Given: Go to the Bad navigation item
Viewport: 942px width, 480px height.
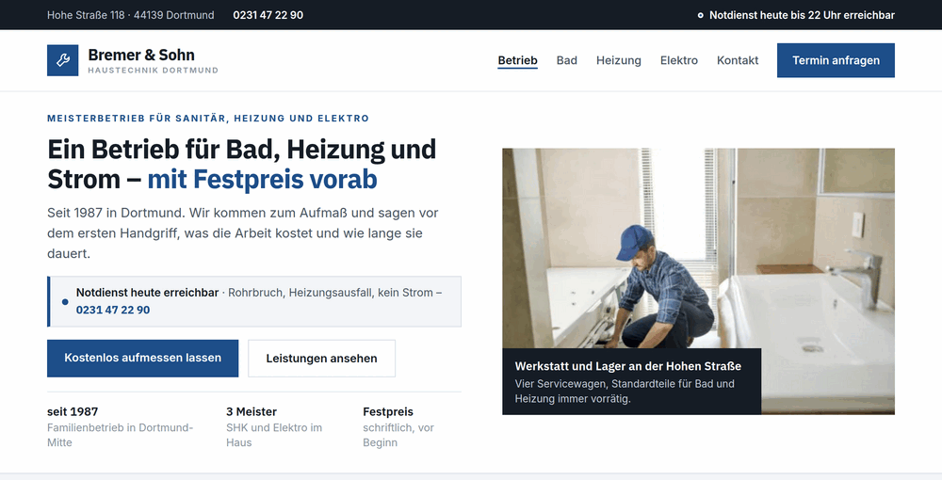Looking at the screenshot, I should 566,60.
